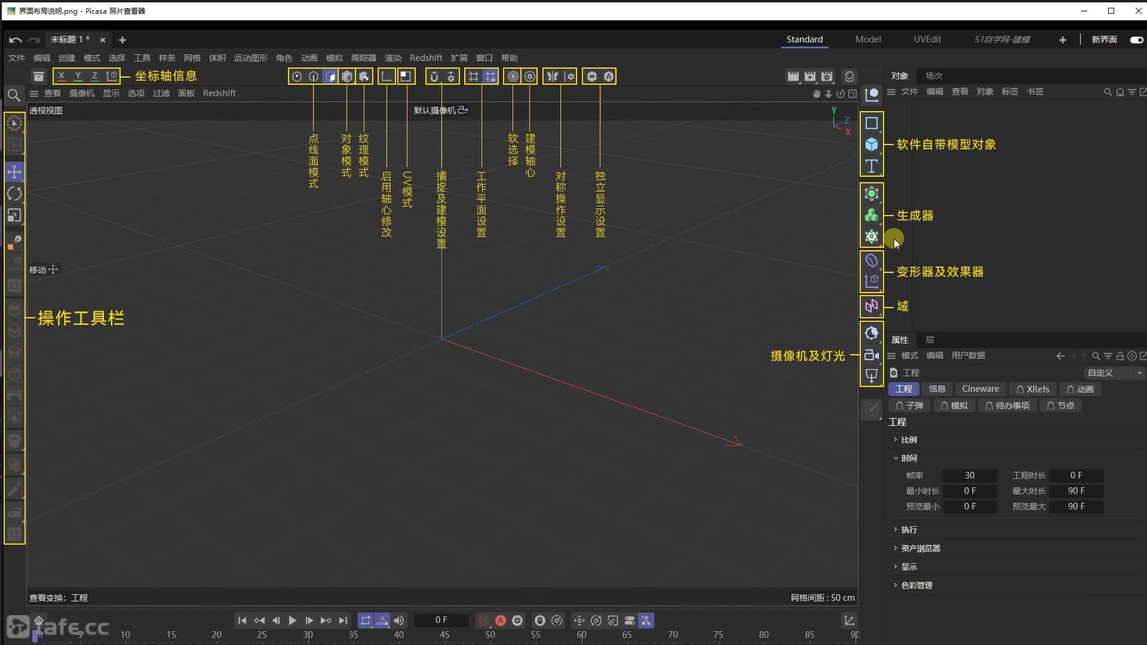This screenshot has width=1147, height=645.
Task: Open the Redshift main menu
Action: coord(426,58)
